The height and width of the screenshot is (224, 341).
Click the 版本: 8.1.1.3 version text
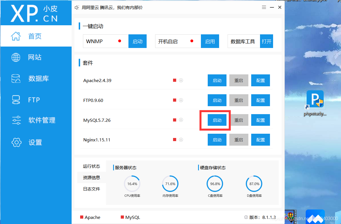[x=263, y=217]
